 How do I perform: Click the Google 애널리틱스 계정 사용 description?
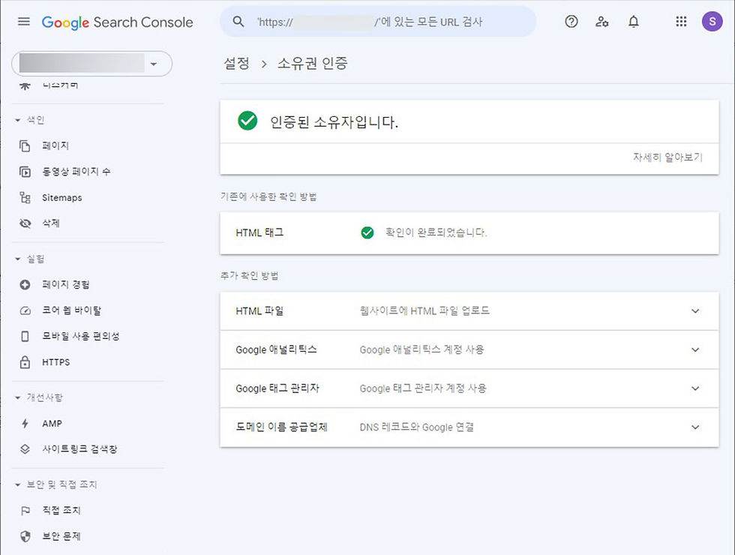click(x=421, y=349)
